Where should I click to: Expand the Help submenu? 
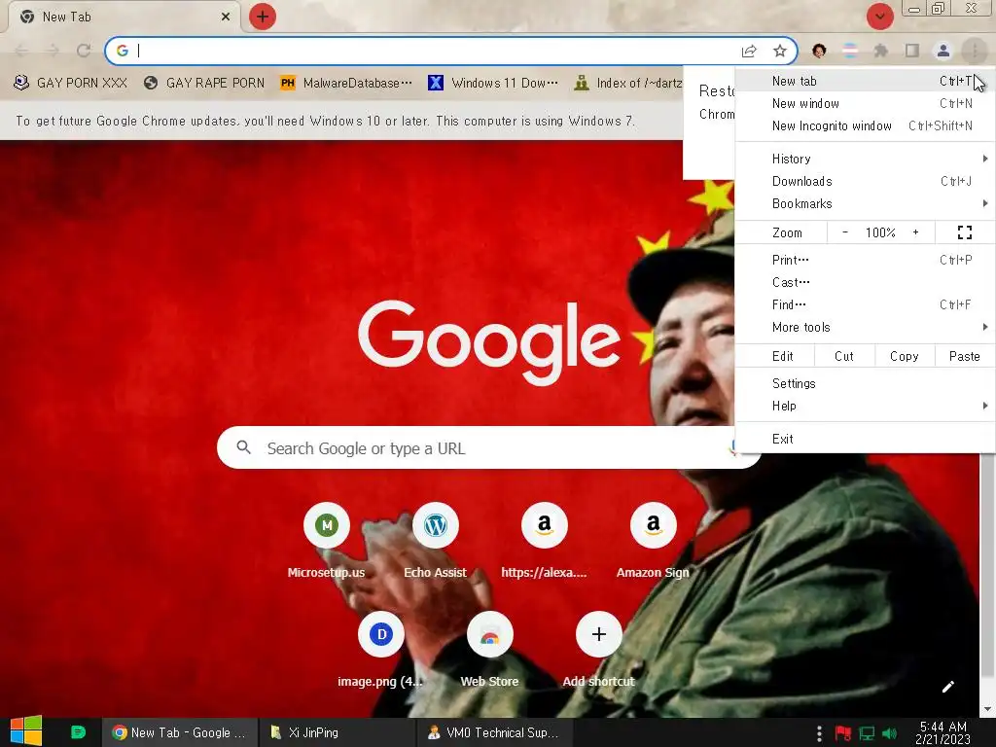click(x=865, y=406)
